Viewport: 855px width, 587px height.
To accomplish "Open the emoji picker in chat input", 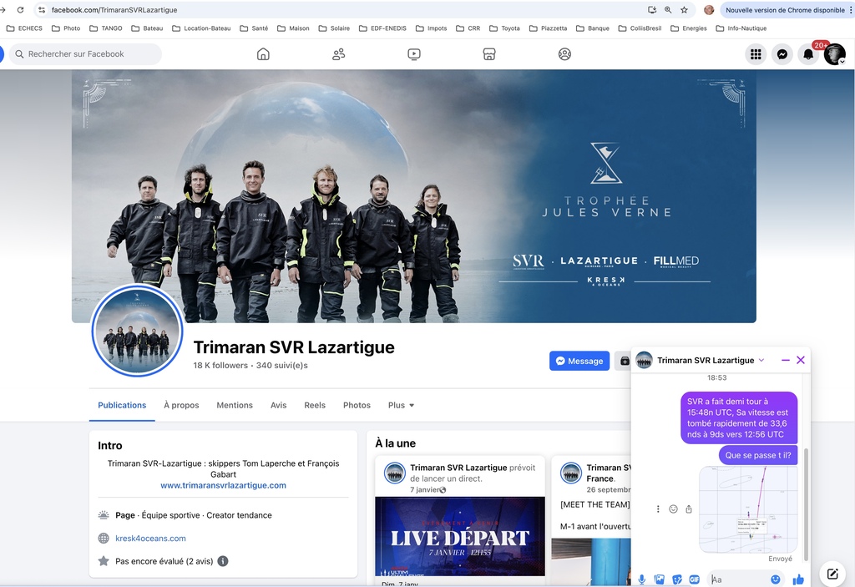I will [776, 579].
